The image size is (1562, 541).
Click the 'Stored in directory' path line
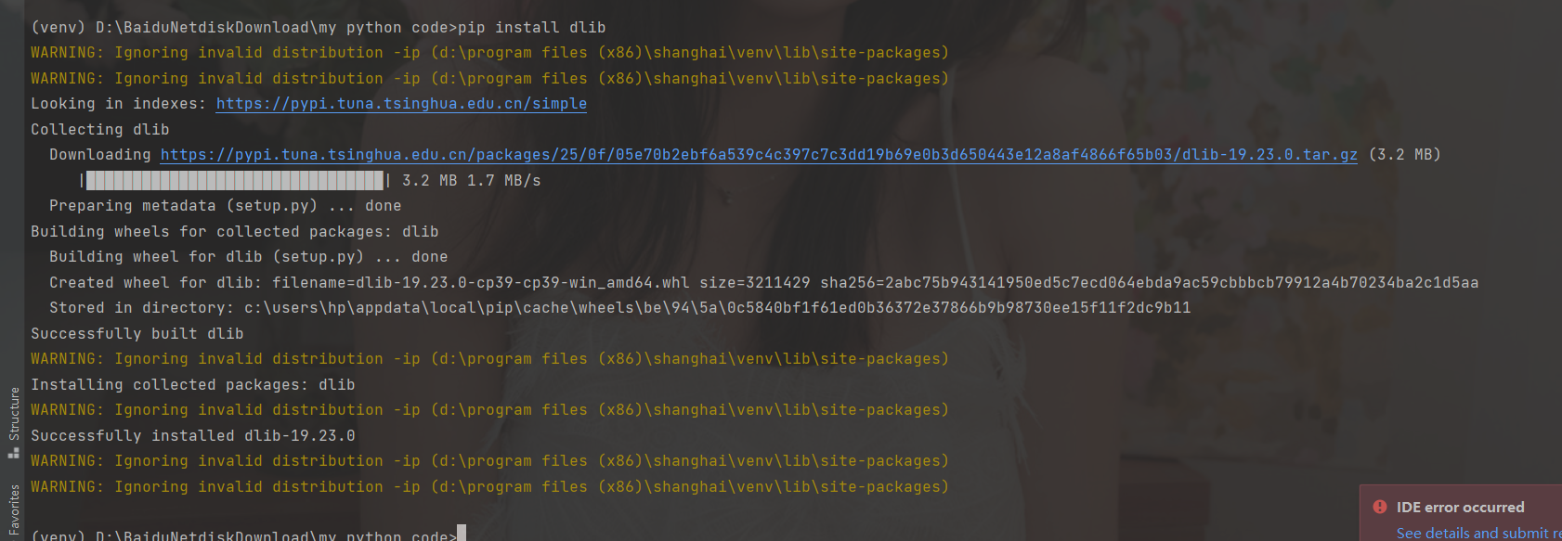tap(620, 307)
